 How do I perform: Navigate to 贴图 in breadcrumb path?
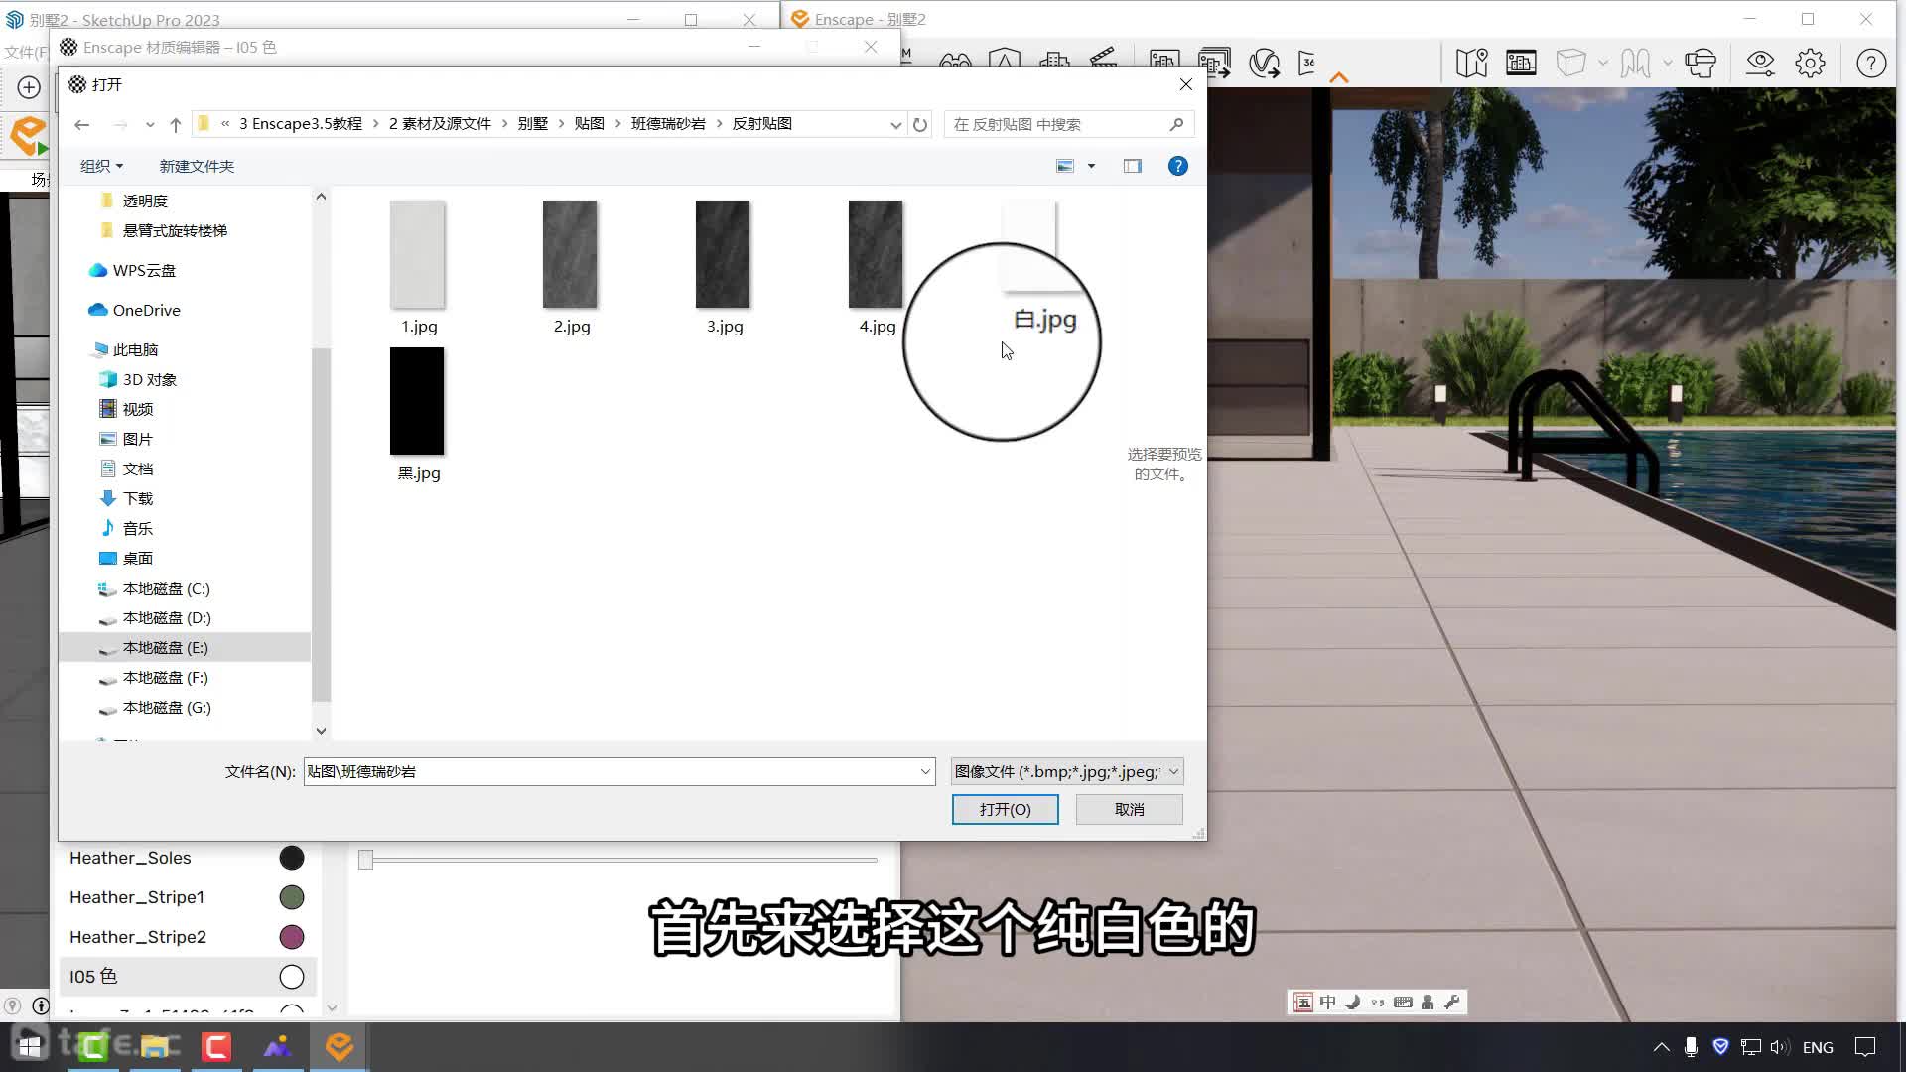pyautogui.click(x=590, y=124)
